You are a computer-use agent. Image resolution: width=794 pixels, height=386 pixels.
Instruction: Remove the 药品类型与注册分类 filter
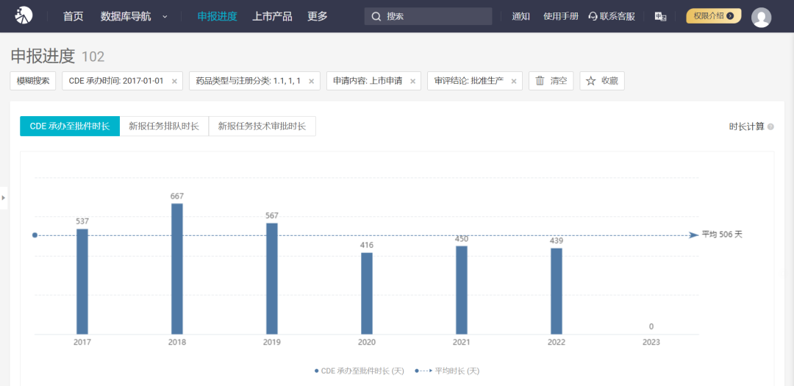tap(312, 81)
